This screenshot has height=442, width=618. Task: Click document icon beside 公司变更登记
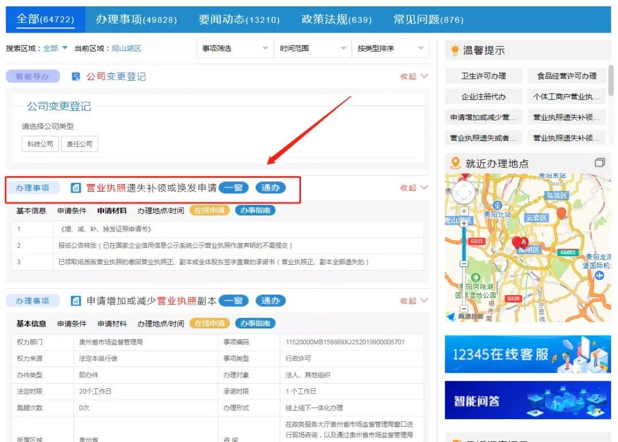[76, 76]
